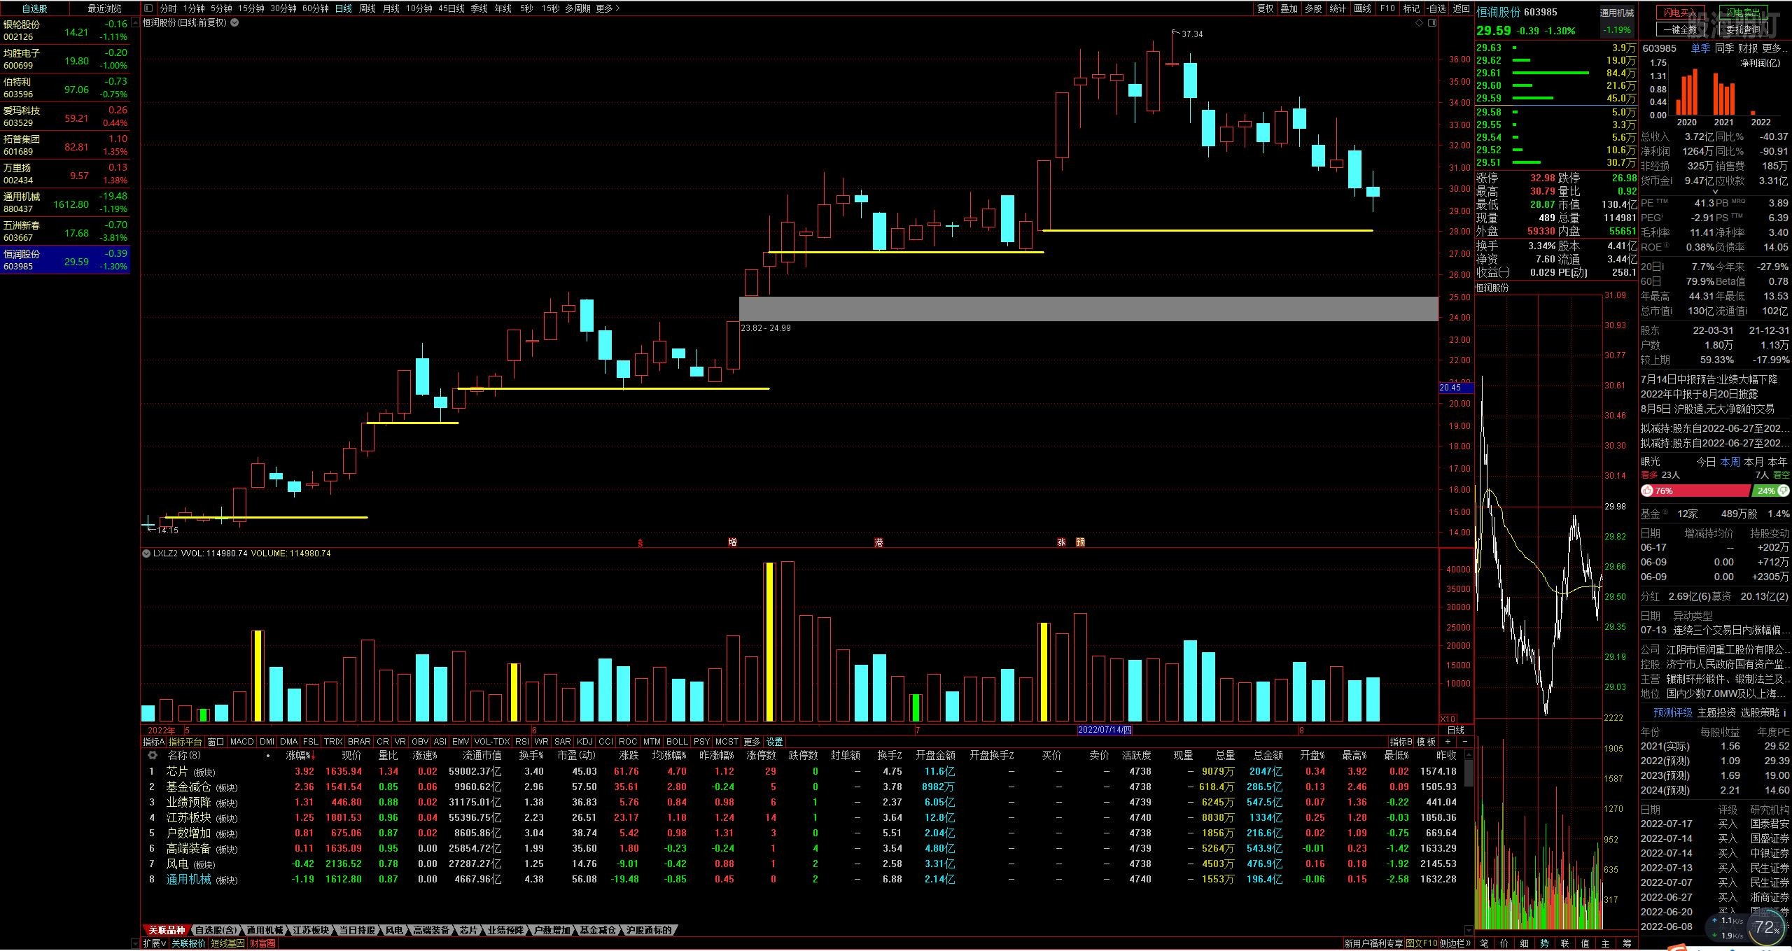1792x951 pixels.
Task: Toggle the 单季 earnings view
Action: [x=1700, y=48]
